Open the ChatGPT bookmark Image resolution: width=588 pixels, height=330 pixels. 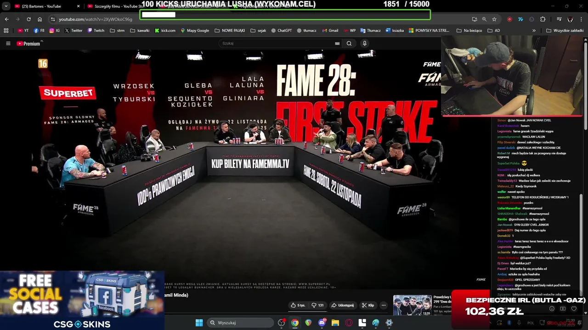point(281,31)
